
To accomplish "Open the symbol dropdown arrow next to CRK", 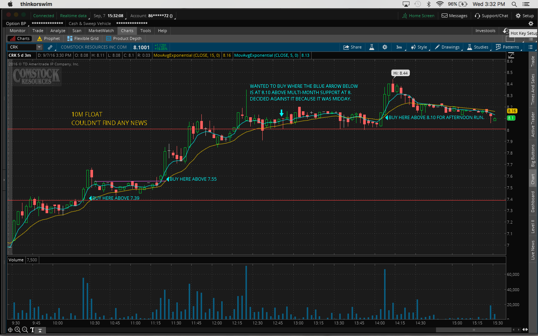I will 39,47.
